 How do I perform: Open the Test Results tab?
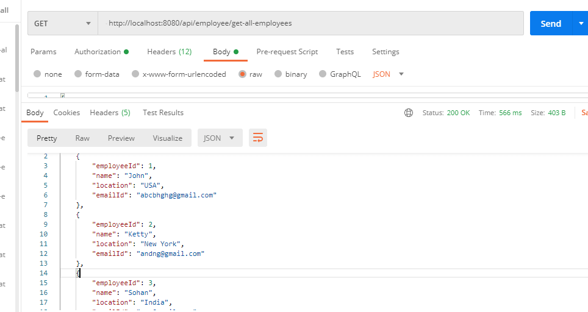pos(163,113)
